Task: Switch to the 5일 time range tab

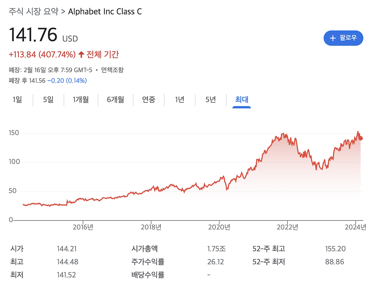Action: [x=48, y=100]
